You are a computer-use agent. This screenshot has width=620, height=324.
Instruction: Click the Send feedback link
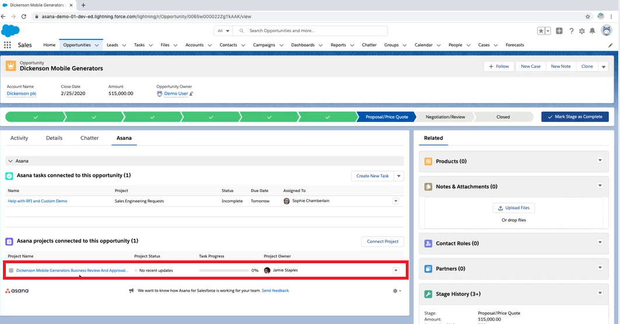click(x=275, y=291)
